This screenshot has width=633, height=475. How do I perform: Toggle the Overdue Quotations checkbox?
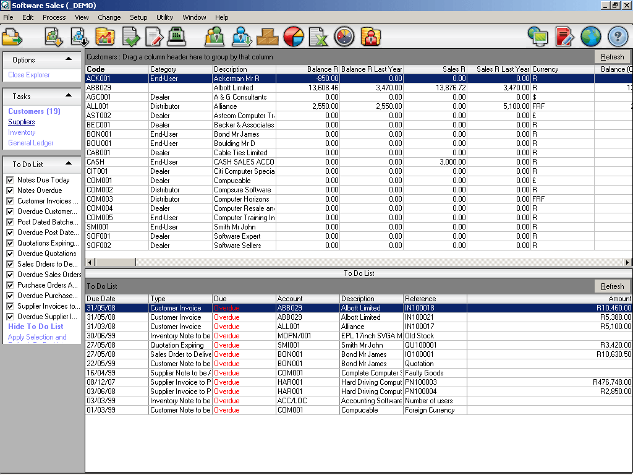(10, 254)
